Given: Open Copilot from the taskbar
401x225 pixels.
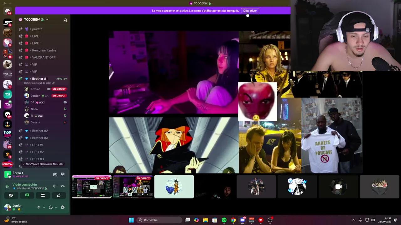Looking at the screenshot, I should pos(196,220).
